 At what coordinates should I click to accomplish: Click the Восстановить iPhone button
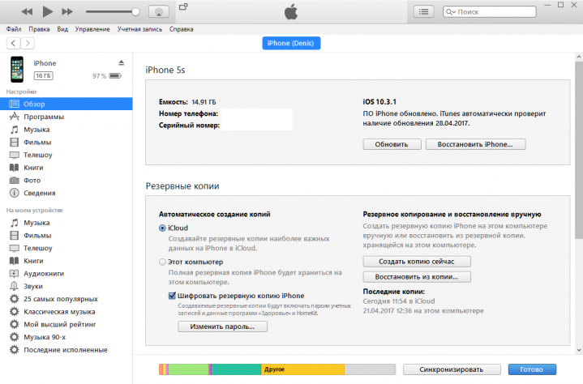[481, 144]
